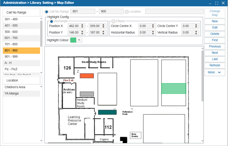The width and height of the screenshot is (228, 146).
Task: Click the call number end field 900
Action: pyautogui.click(x=111, y=11)
